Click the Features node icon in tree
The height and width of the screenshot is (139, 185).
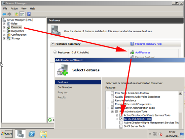(8, 28)
